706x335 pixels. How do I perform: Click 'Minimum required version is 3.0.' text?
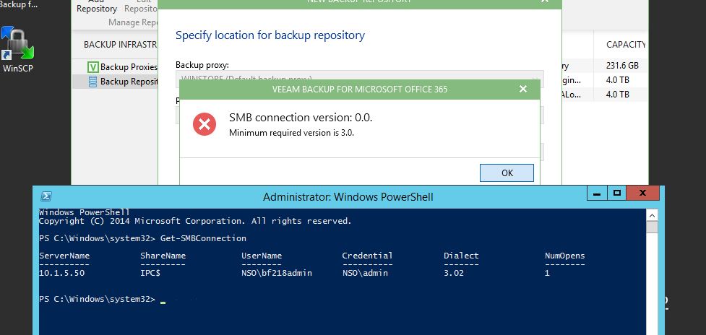(291, 133)
